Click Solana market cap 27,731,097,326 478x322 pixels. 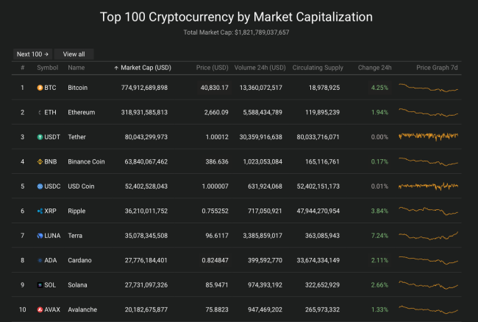146,285
